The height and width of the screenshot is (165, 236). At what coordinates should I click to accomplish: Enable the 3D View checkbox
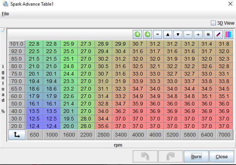(213, 23)
